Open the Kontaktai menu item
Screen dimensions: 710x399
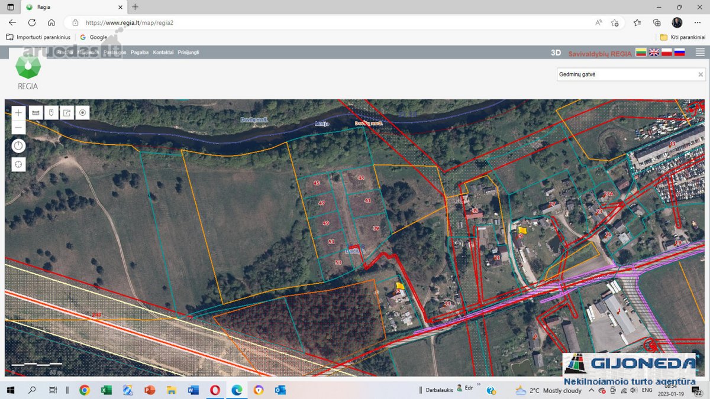point(163,53)
